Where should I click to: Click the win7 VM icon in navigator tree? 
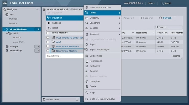coord(10,33)
